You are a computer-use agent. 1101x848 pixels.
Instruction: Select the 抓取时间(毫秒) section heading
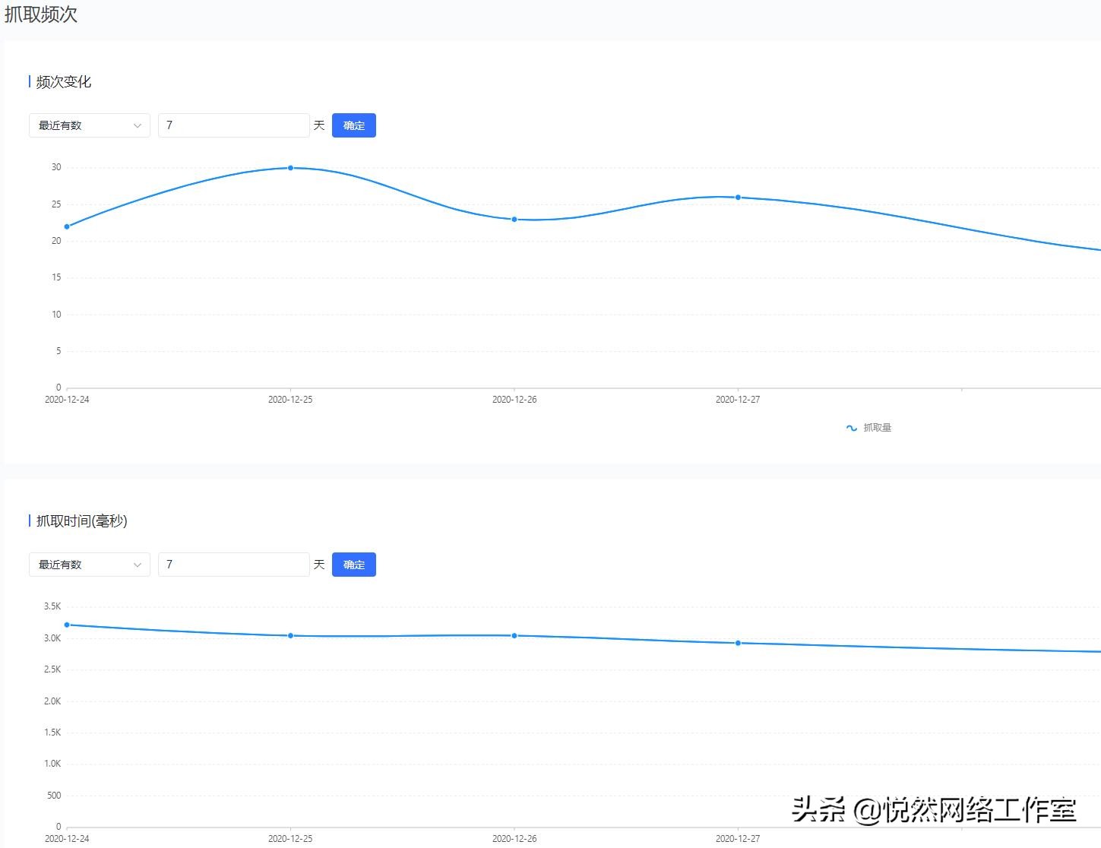78,521
